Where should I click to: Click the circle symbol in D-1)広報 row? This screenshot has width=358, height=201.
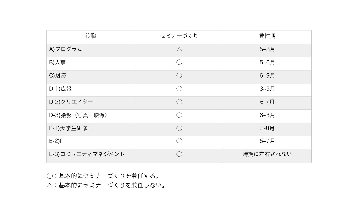[x=179, y=89]
